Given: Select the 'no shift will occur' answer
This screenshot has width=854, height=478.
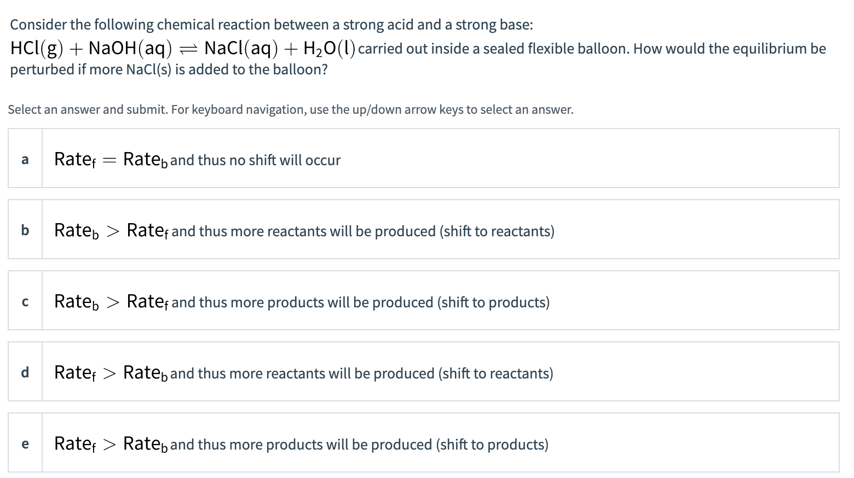Looking at the screenshot, I should click(197, 159).
